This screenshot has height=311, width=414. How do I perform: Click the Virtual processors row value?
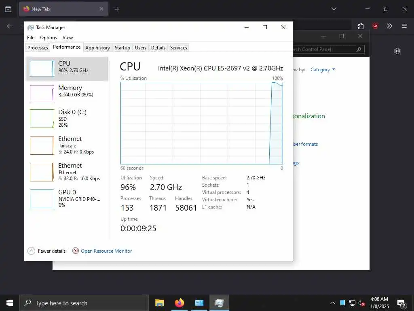(248, 192)
